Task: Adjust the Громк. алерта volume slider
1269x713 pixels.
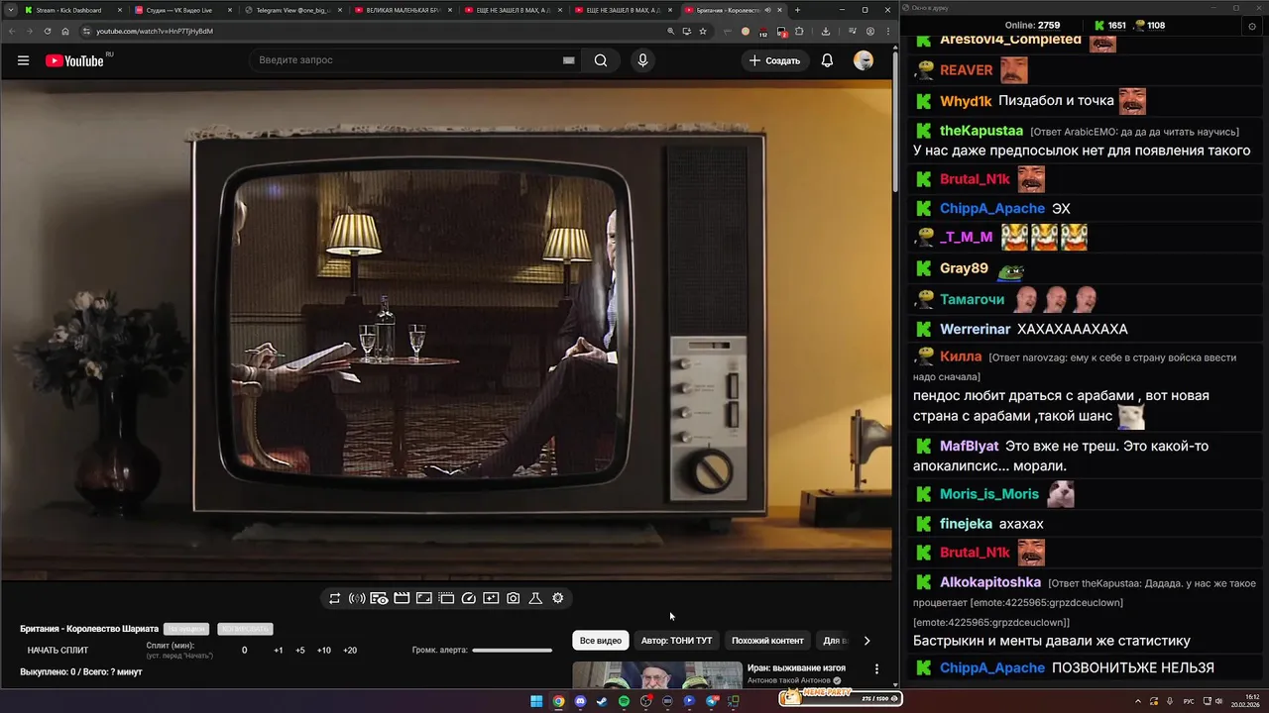Action: (x=512, y=651)
